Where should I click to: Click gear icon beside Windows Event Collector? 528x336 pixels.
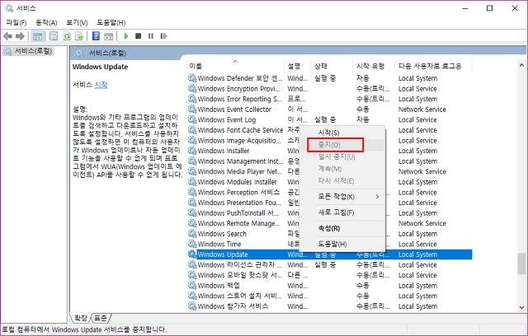(192, 110)
